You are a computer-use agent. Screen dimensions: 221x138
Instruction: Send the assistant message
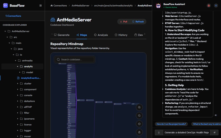[214, 133]
